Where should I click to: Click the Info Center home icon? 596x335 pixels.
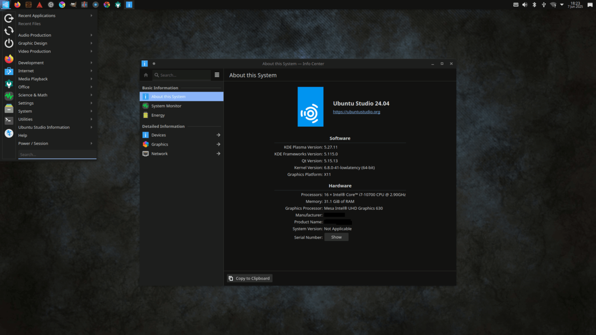pyautogui.click(x=146, y=75)
